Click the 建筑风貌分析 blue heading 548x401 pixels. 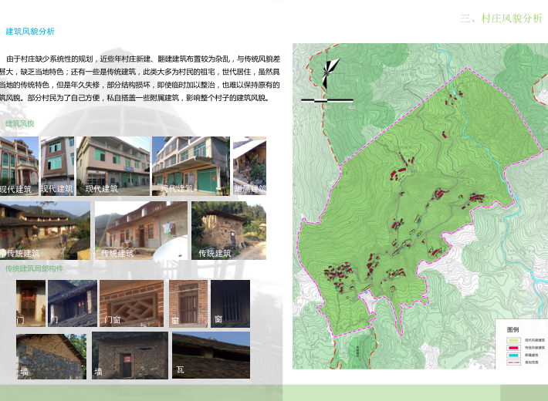coord(30,32)
